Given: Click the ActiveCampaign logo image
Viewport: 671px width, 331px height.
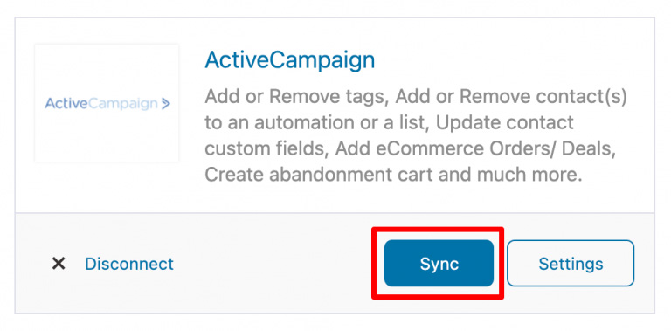Looking at the screenshot, I should point(107,103).
